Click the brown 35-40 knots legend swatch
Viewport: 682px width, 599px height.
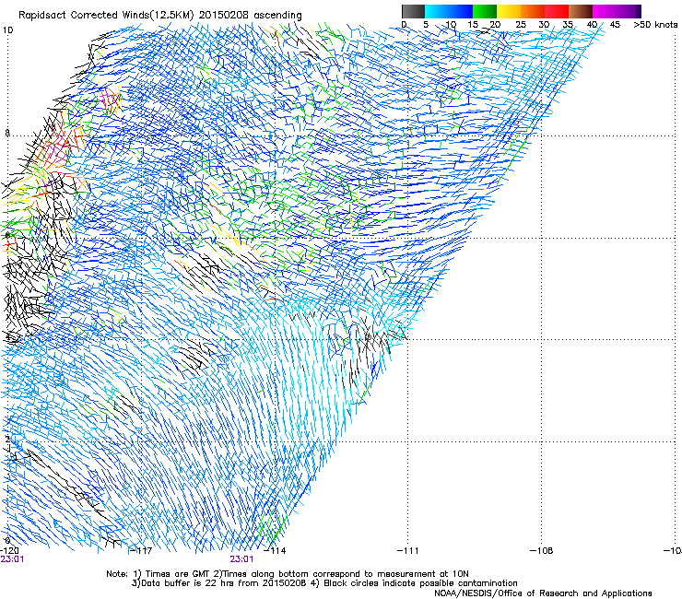pyautogui.click(x=581, y=11)
